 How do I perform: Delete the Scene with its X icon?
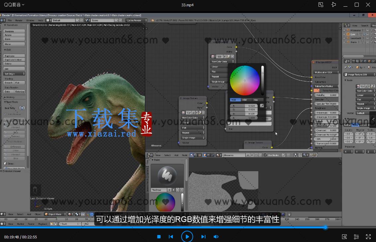coord(120,20)
